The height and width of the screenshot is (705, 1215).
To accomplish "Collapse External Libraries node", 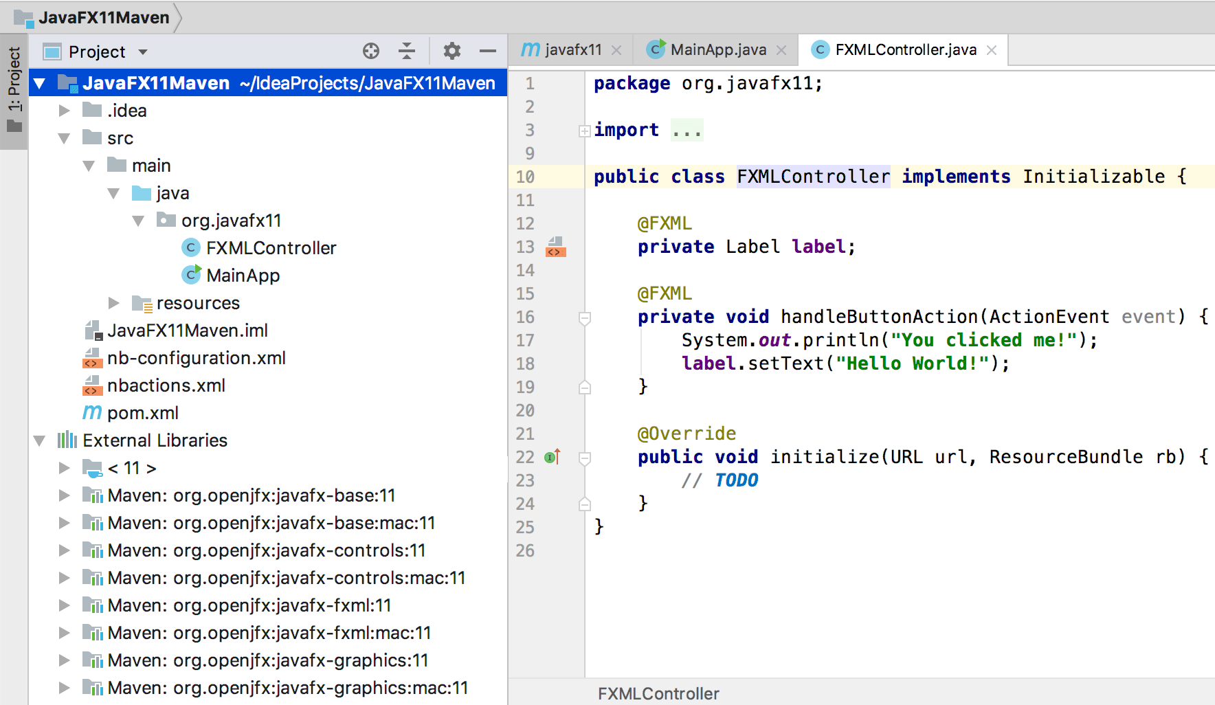I will tap(39, 440).
